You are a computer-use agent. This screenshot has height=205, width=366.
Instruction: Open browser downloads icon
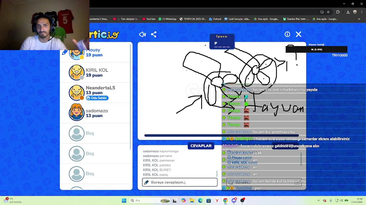[x=348, y=12]
